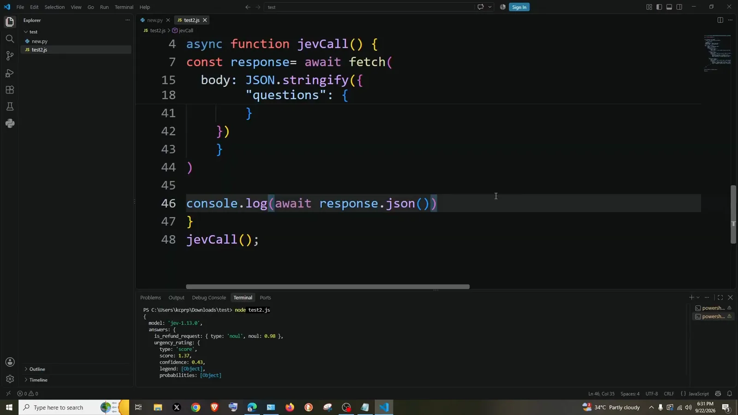Switch to the Output panel tab
This screenshot has width=738, height=415.
176,298
